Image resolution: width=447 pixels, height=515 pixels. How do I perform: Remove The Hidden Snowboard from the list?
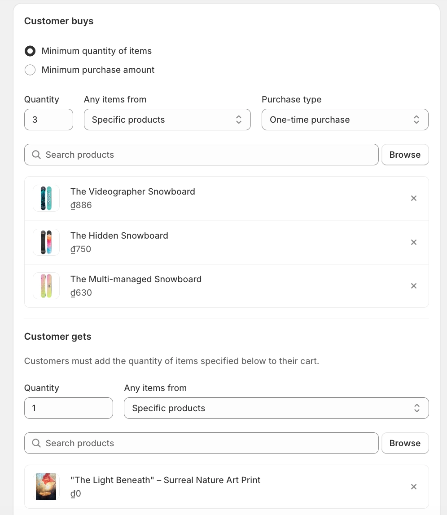413,242
